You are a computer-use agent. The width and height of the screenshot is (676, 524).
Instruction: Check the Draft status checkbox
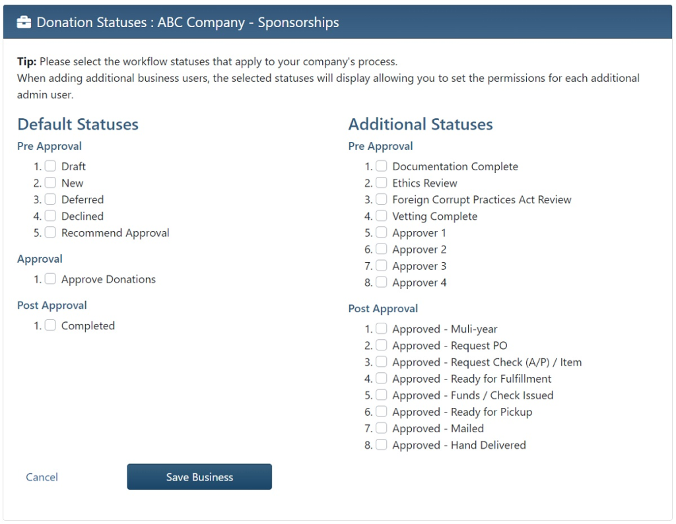(x=51, y=166)
